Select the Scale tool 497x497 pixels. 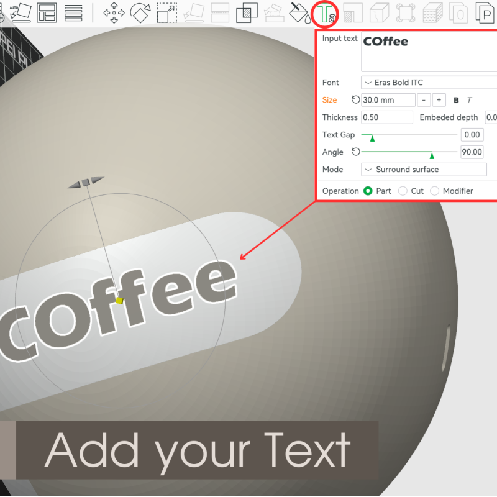[166, 12]
